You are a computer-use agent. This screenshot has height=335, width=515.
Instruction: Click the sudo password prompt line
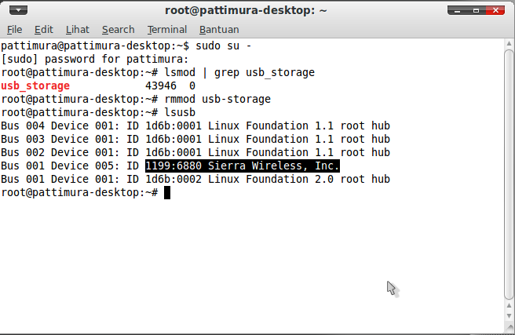[94, 59]
